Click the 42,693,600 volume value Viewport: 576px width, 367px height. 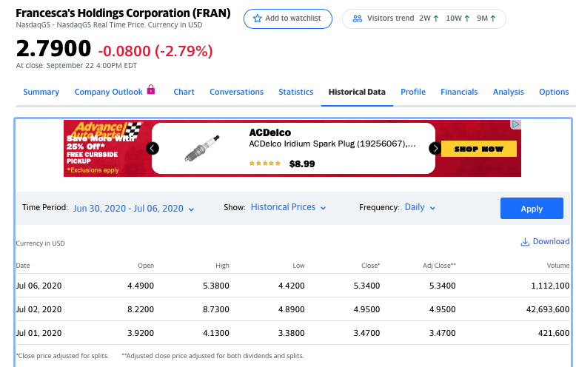point(548,309)
